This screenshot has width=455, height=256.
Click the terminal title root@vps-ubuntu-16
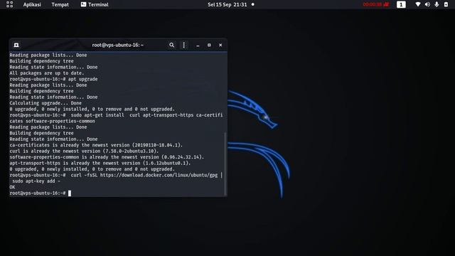pos(118,45)
